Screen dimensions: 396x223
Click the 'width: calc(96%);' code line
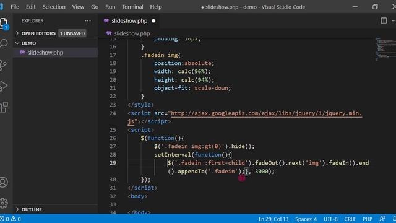click(183, 72)
